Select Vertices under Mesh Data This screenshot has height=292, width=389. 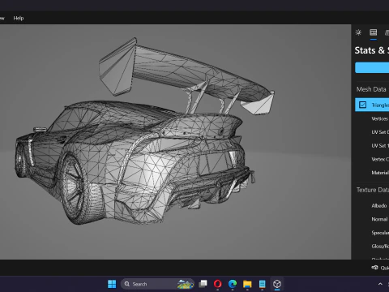coord(380,118)
